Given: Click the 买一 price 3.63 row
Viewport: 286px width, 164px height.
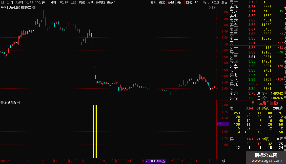Looking at the screenshot, I should click(256, 48).
